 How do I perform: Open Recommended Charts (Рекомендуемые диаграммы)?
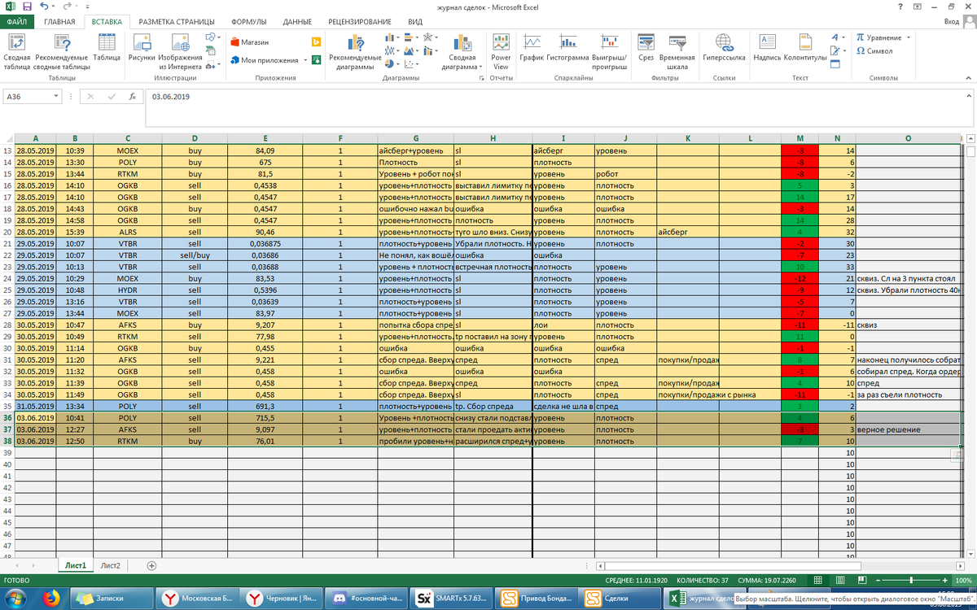coord(355,51)
